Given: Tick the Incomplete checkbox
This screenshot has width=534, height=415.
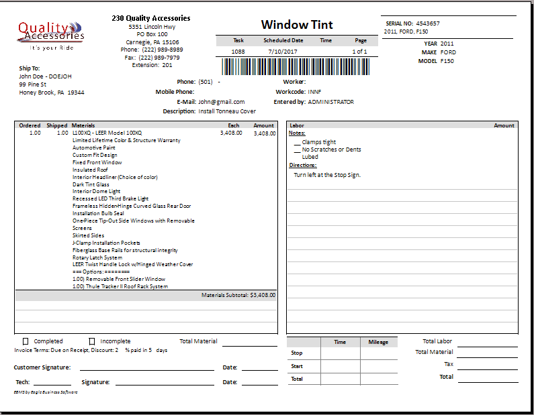Looking at the screenshot, I should [92, 341].
